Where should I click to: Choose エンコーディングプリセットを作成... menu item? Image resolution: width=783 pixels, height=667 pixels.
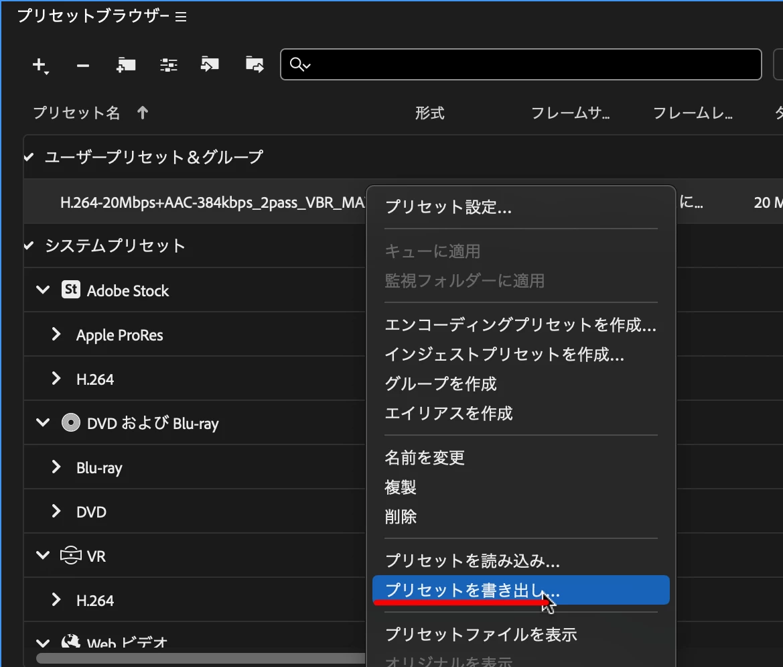point(521,325)
